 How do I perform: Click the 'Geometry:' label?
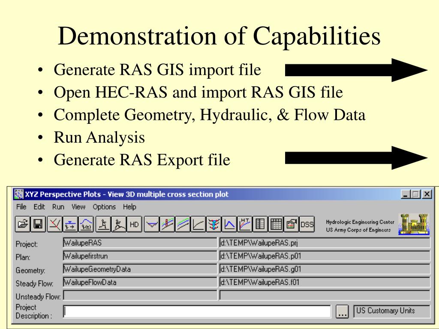[30, 271]
